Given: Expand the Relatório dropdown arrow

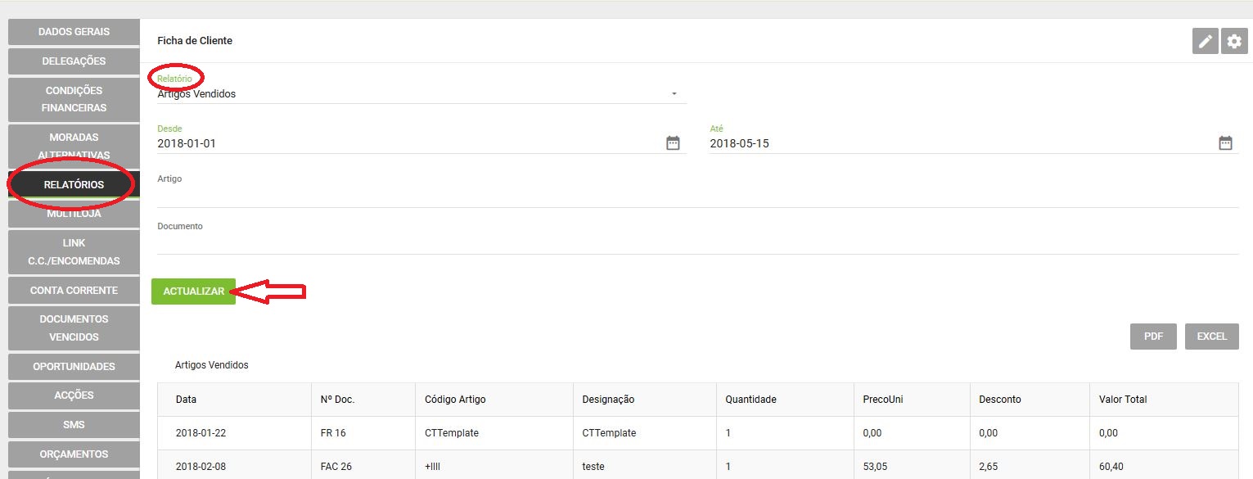Looking at the screenshot, I should coord(674,94).
